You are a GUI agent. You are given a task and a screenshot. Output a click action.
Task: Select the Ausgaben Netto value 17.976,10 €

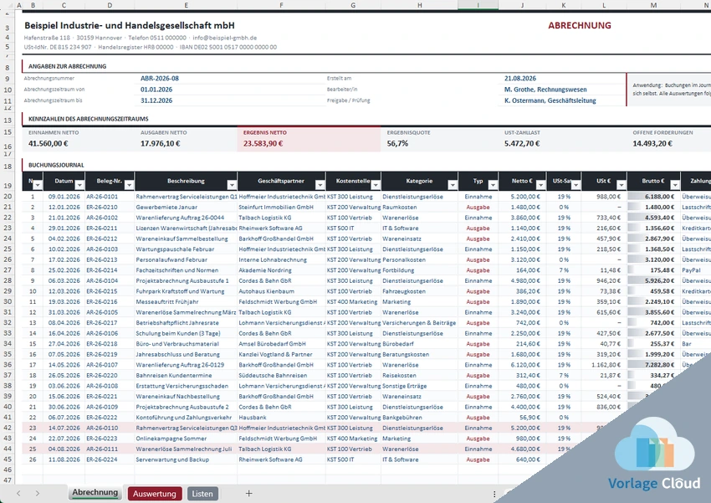(x=160, y=143)
